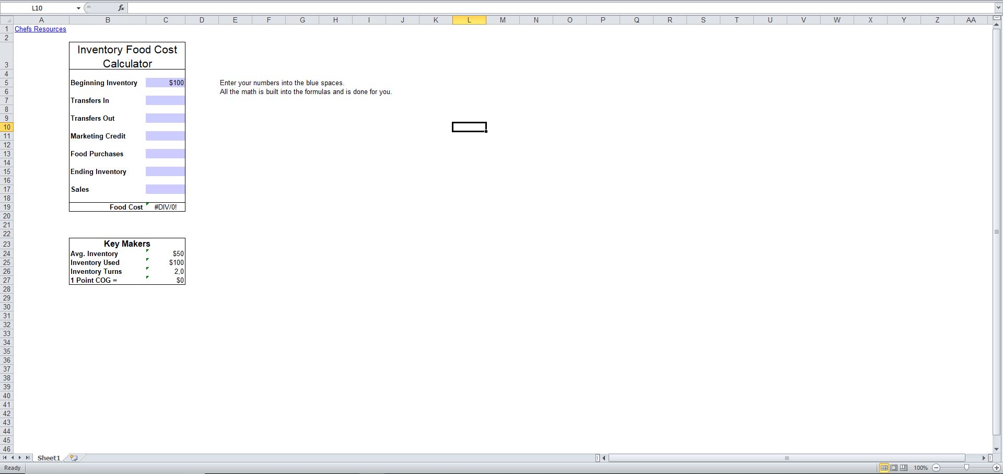This screenshot has width=1003, height=474.
Task: Open the Chefs Resources hyperlink
Action: [x=40, y=29]
